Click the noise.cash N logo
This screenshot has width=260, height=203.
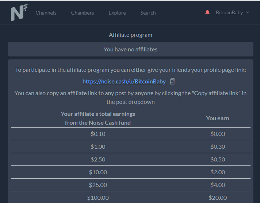(x=20, y=12)
